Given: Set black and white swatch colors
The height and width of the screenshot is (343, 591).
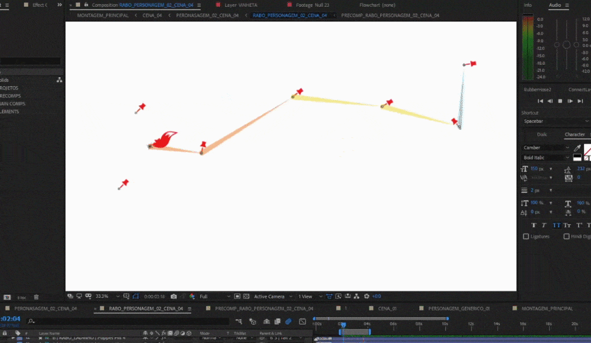Looking at the screenshot, I should click(x=577, y=158).
